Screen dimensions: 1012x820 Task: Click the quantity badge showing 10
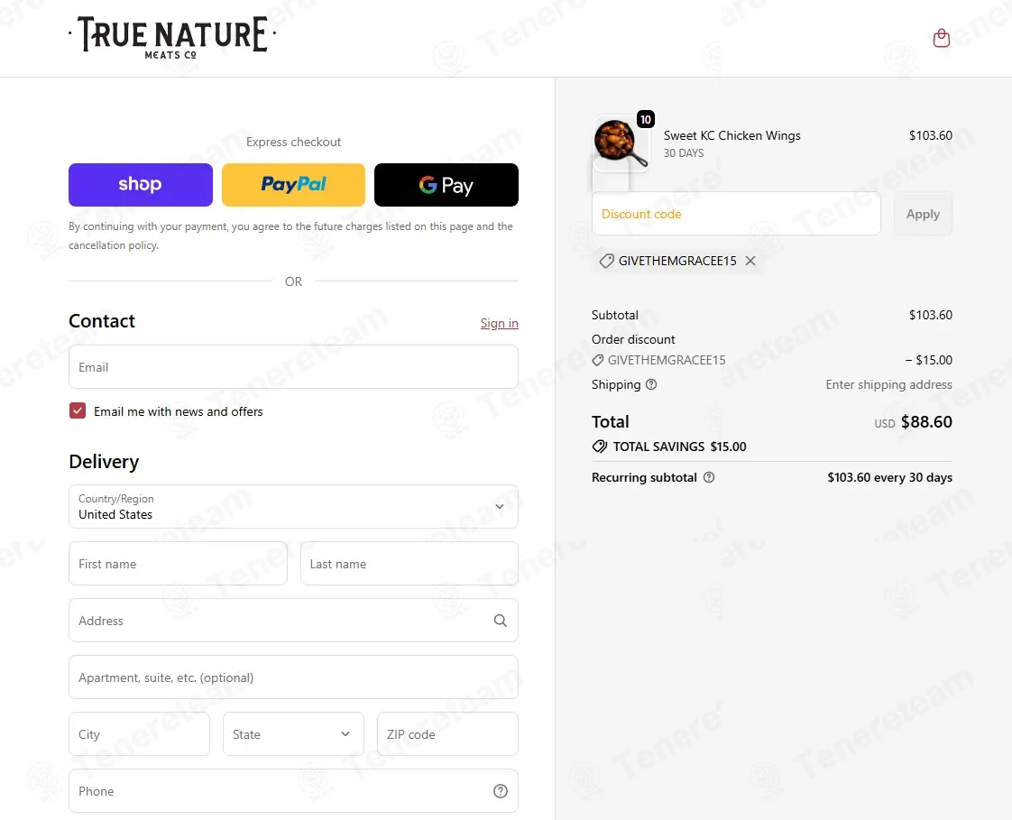pyautogui.click(x=646, y=119)
